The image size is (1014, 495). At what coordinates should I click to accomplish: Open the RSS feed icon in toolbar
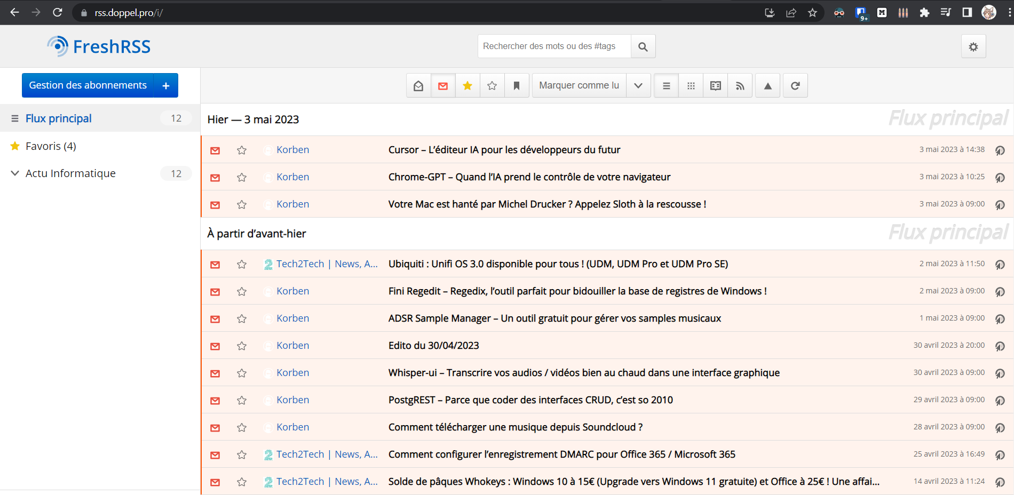[x=740, y=85]
